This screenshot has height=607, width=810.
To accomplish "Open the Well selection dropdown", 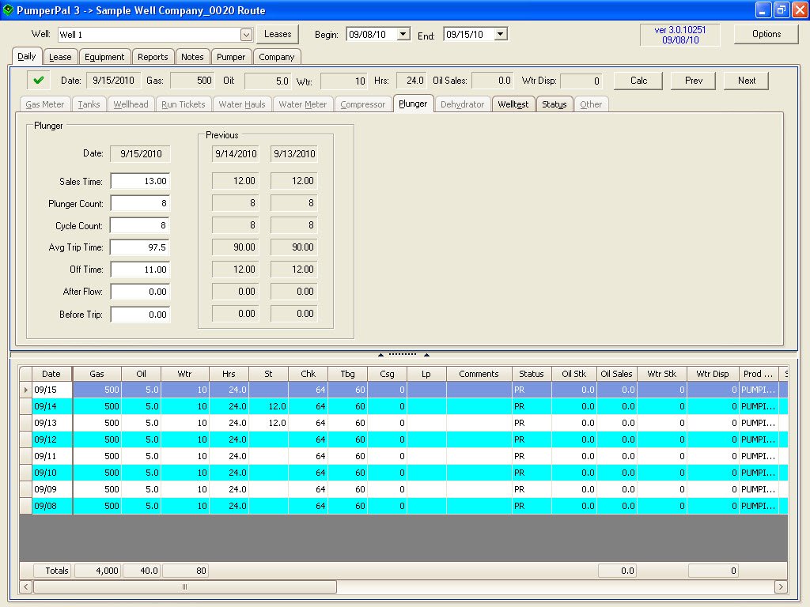I will 246,35.
